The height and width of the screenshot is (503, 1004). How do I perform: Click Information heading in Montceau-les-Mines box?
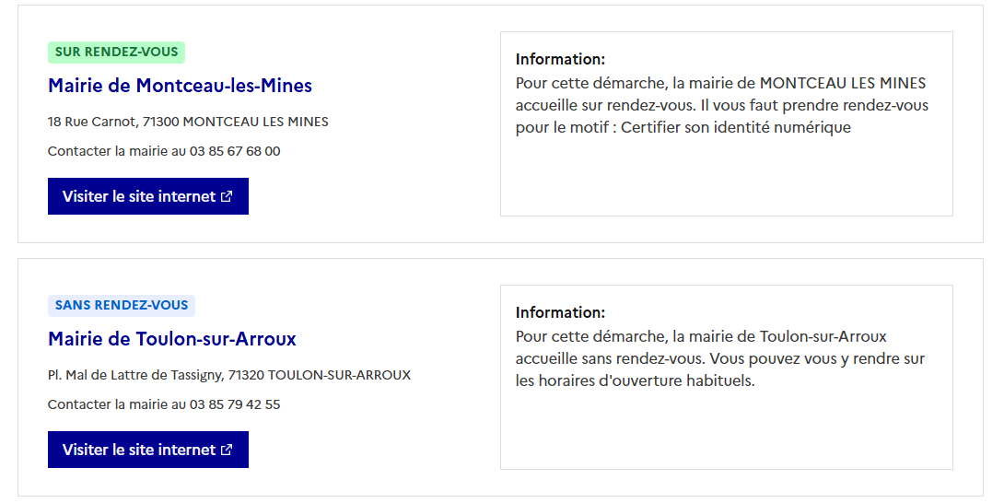[x=560, y=59]
